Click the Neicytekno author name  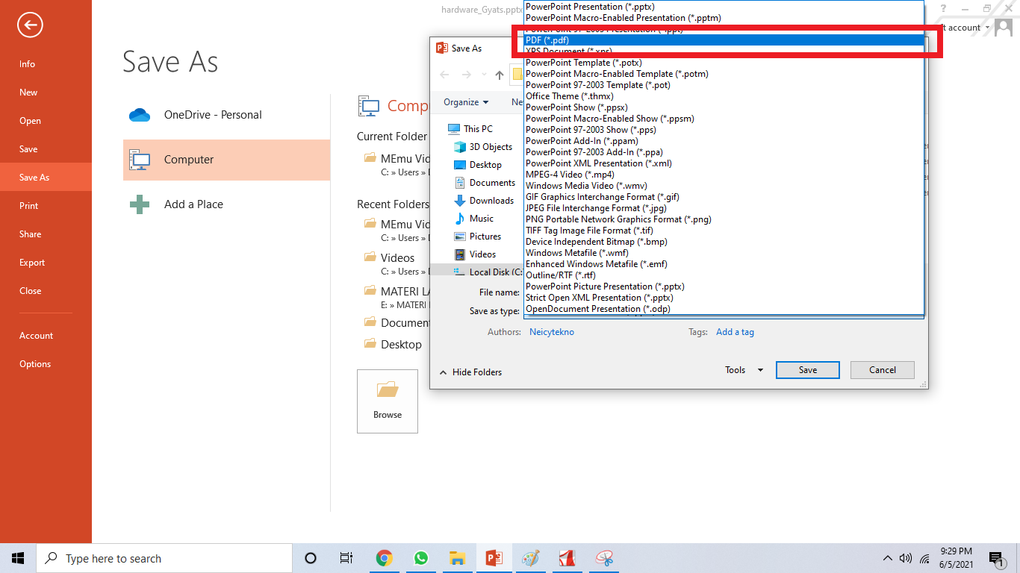pos(552,332)
